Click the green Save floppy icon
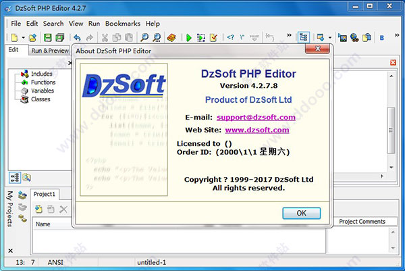Viewport: 405px width, 271px height. tap(47, 38)
